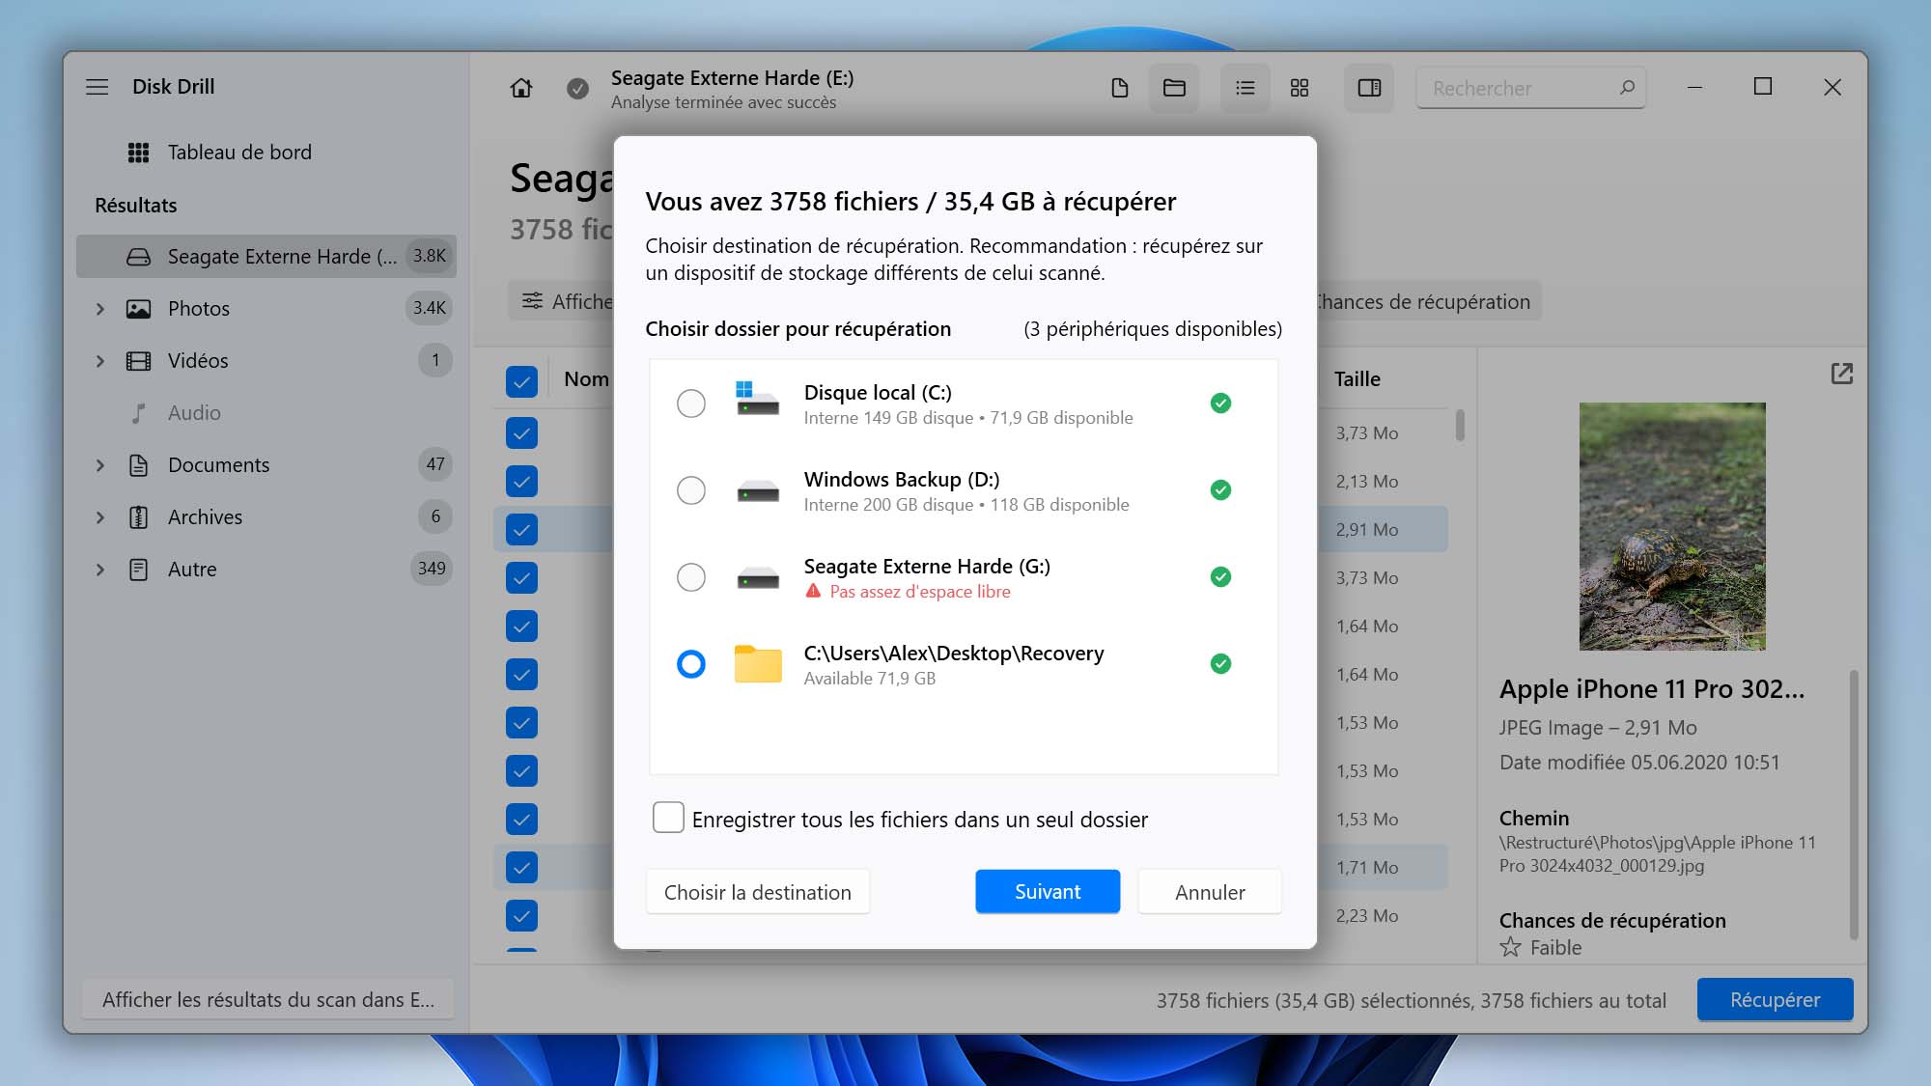Image resolution: width=1931 pixels, height=1086 pixels.
Task: Toggle the preview panel icon
Action: [x=1369, y=88]
